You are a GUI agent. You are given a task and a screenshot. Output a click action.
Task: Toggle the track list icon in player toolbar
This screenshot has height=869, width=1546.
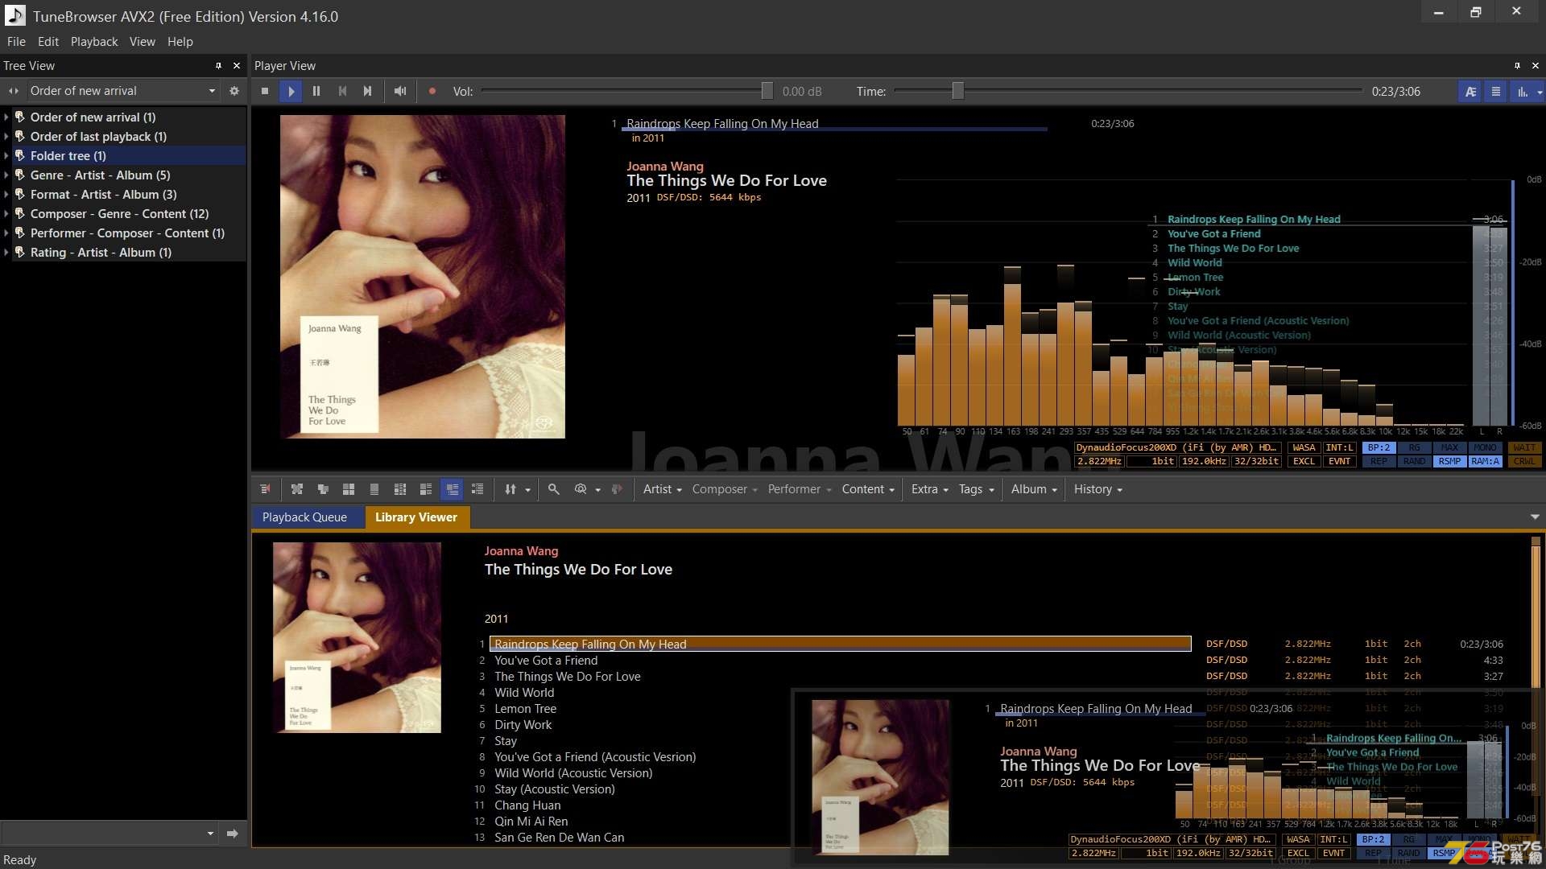click(1496, 92)
